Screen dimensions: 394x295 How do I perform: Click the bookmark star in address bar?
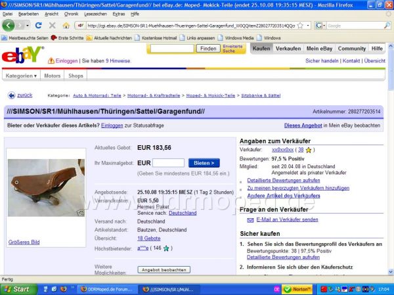tap(300, 26)
